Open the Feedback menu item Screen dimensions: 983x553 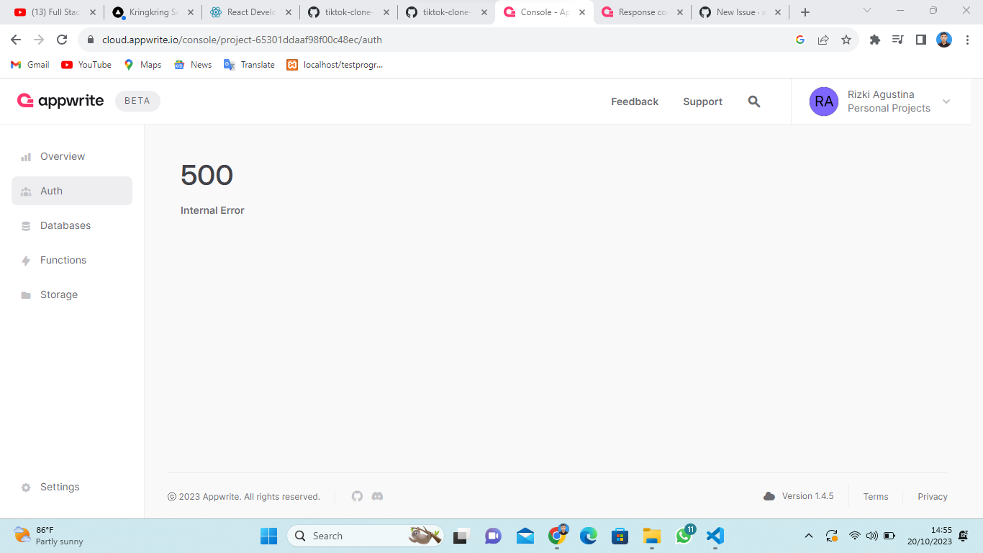pyautogui.click(x=634, y=102)
